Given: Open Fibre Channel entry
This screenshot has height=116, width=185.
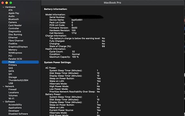Looking at the screenshot, I should pos(16,41).
